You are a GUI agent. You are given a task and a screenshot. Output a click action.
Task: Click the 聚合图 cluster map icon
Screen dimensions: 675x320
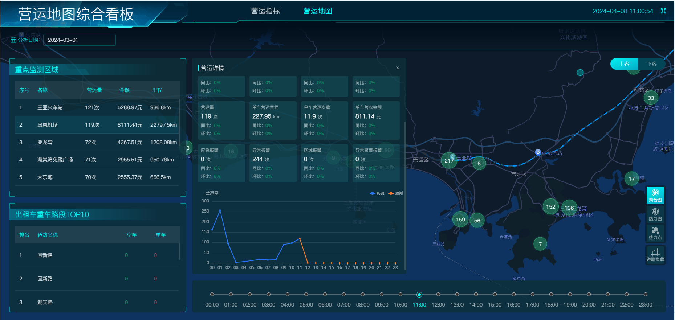655,195
